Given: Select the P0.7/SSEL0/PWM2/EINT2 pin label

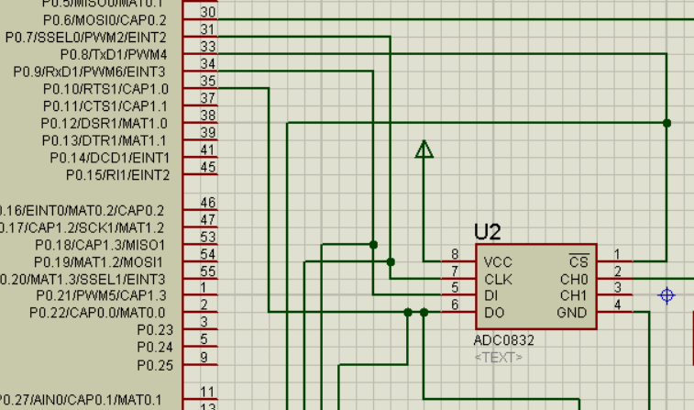Looking at the screenshot, I should [86, 38].
